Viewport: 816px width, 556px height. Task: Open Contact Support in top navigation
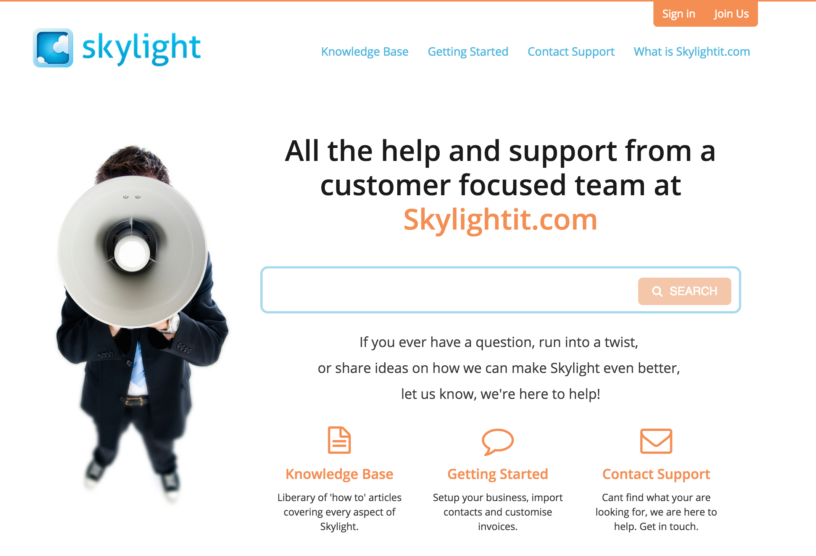coord(571,51)
